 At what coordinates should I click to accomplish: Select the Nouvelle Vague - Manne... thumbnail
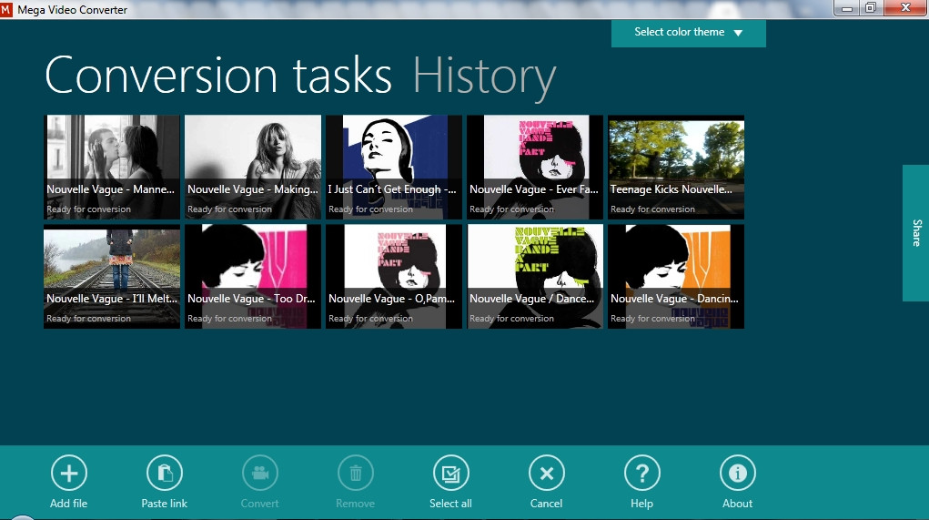tap(112, 168)
